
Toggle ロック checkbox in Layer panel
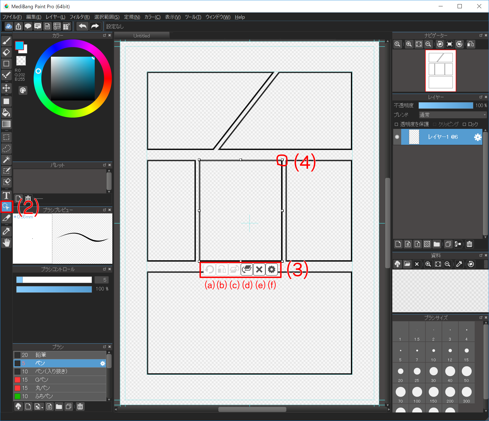[x=464, y=124]
